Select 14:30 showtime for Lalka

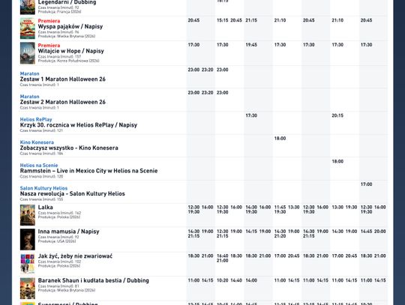coord(251,207)
